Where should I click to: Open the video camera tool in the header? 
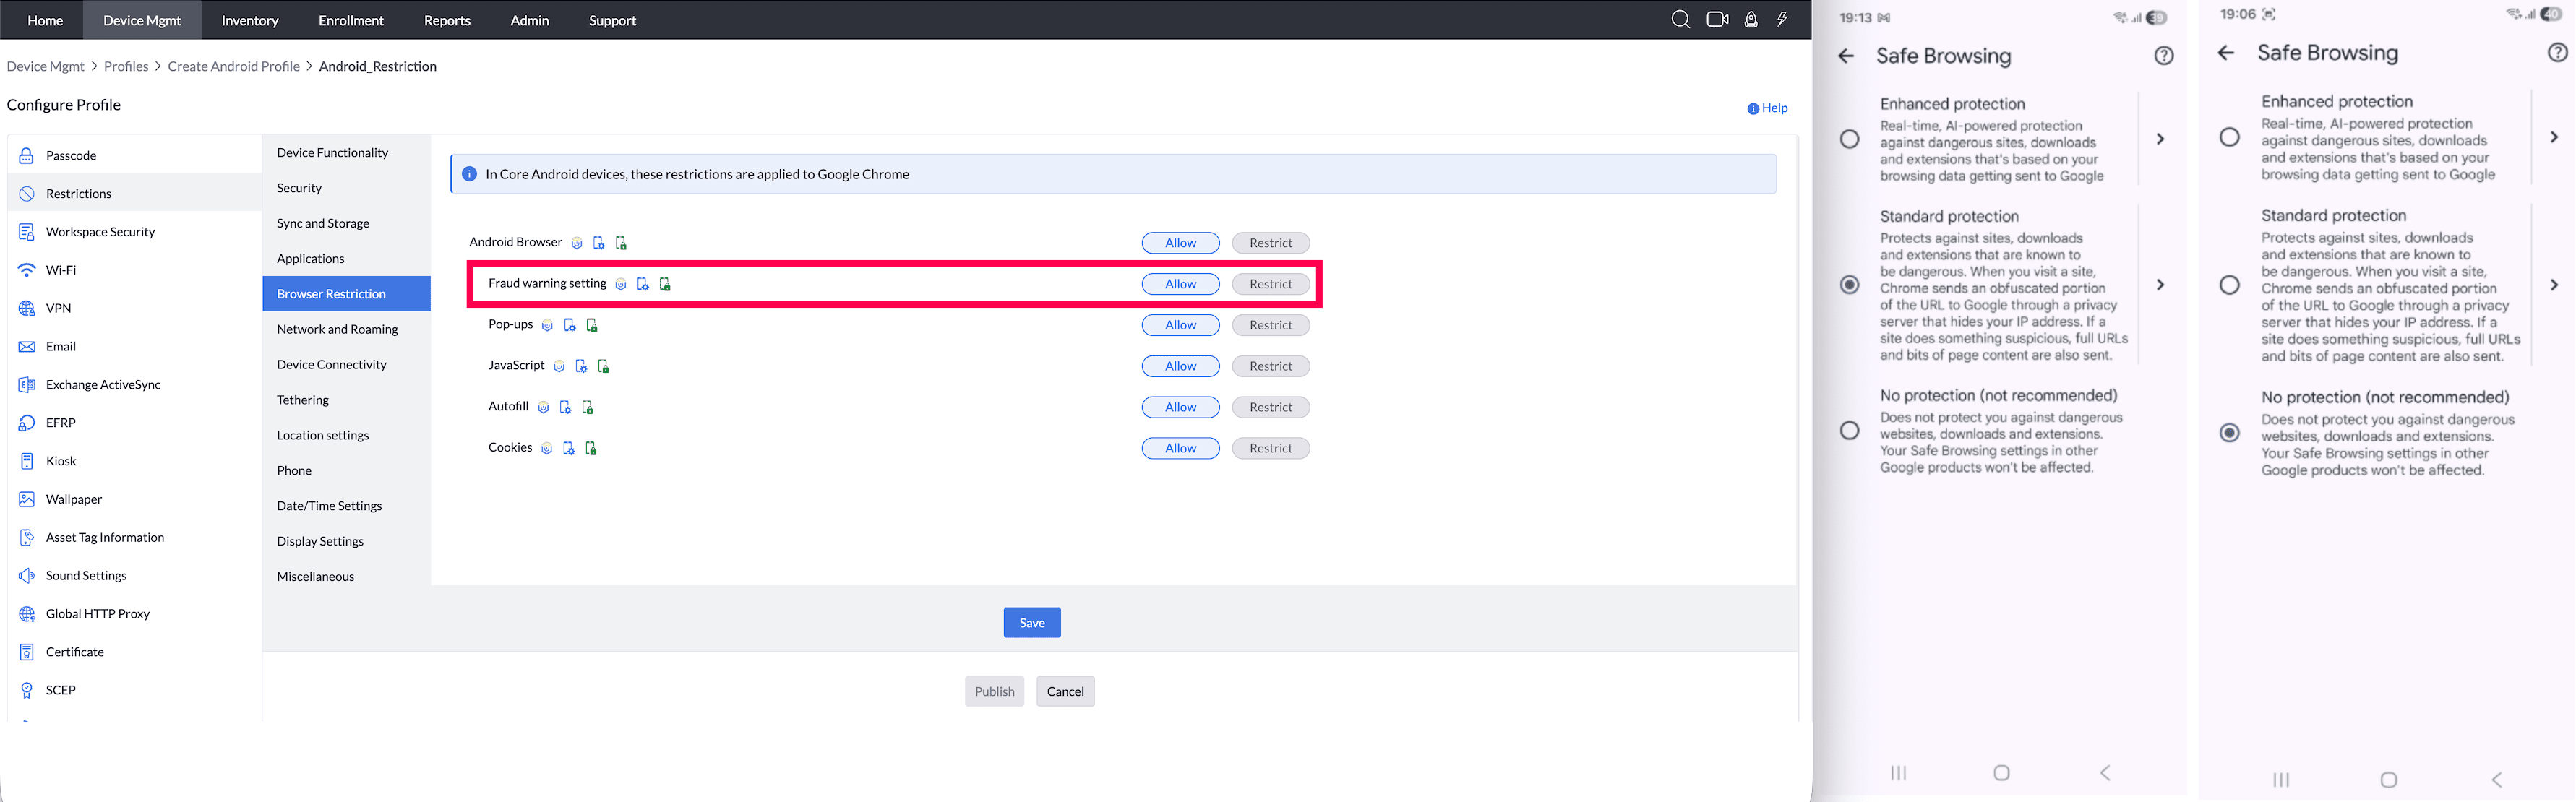pyautogui.click(x=1717, y=19)
